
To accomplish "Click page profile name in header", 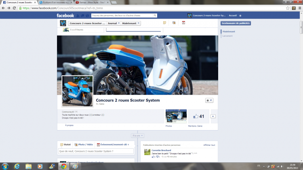I will point(206,16).
